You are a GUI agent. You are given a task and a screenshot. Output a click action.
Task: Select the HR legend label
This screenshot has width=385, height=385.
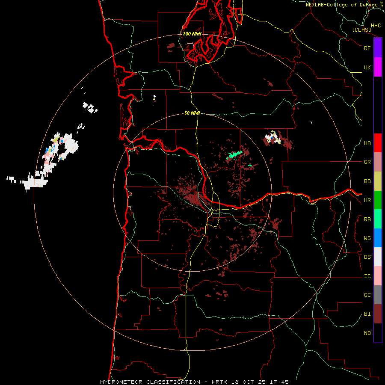tap(367, 200)
